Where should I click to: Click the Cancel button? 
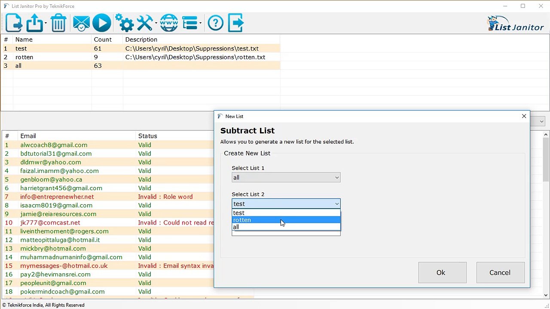tap(500, 273)
